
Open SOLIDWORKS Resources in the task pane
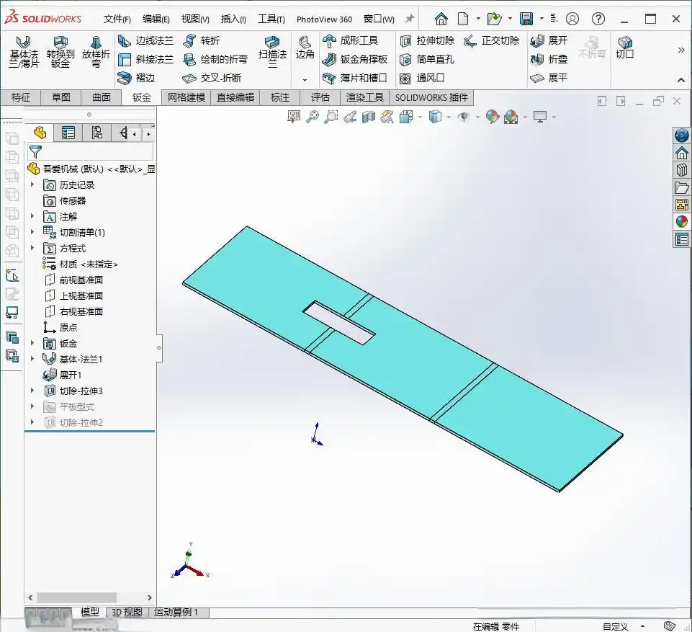point(681,153)
